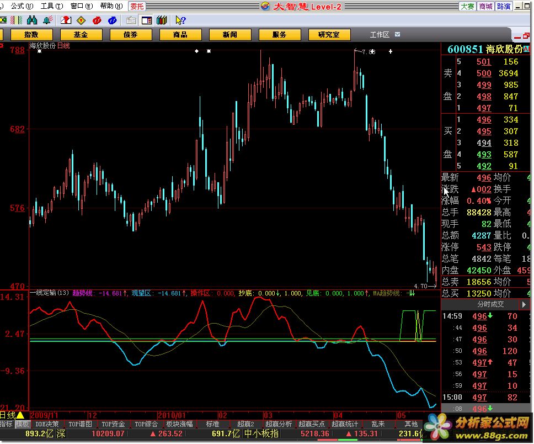Click the cursor help question icon
Image resolution: width=534 pixels, height=444 pixels.
(x=180, y=20)
